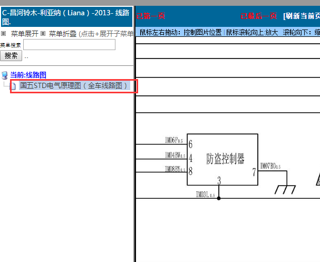
Task: Click the ground symbol under IM07BO wire
Action: click(x=285, y=190)
